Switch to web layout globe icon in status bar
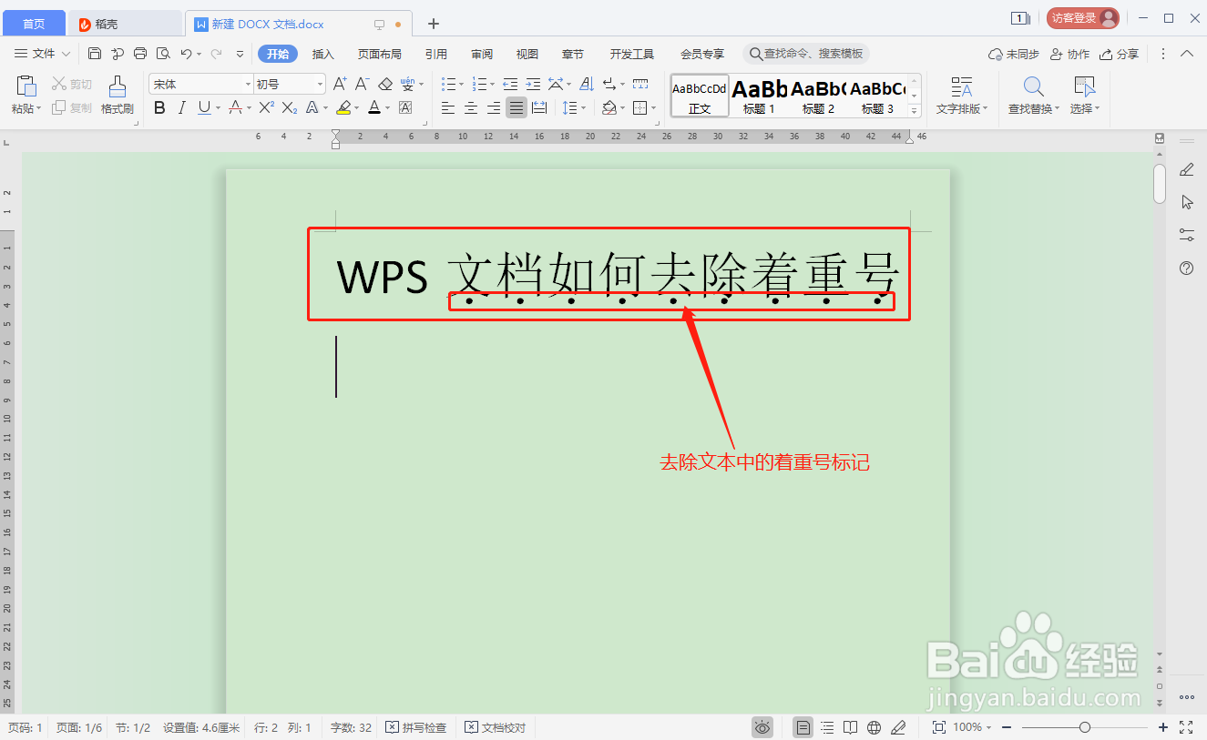Image resolution: width=1207 pixels, height=740 pixels. pos(874,727)
